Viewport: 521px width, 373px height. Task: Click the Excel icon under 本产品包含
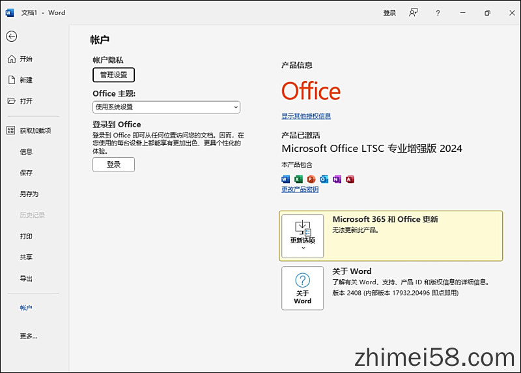(298, 179)
